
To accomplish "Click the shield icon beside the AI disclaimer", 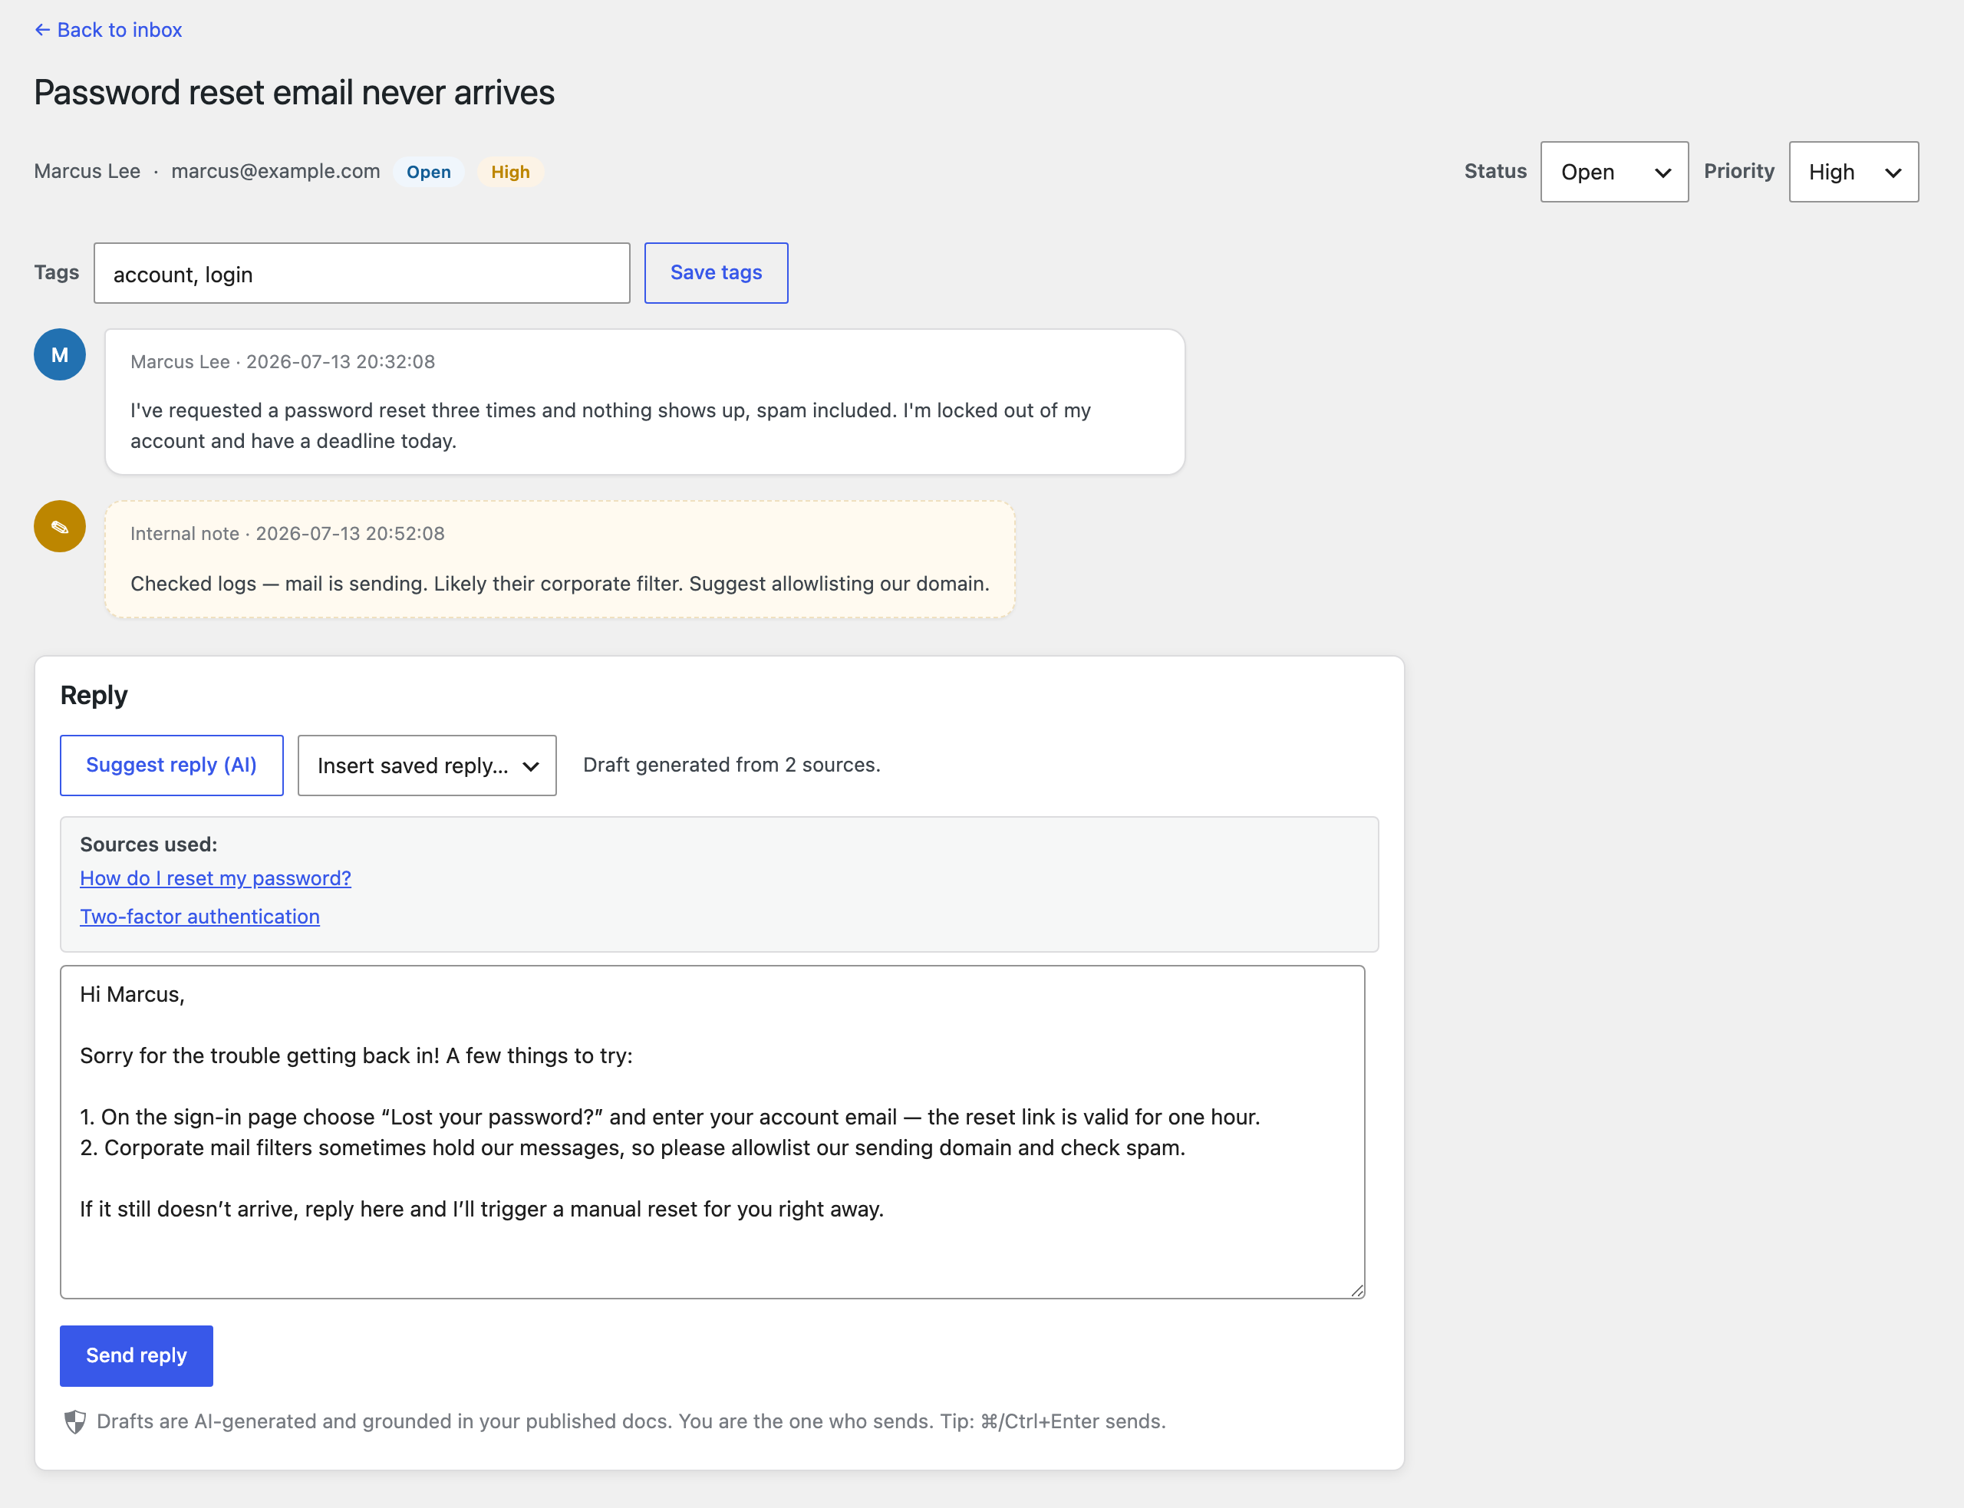I will tap(75, 1422).
